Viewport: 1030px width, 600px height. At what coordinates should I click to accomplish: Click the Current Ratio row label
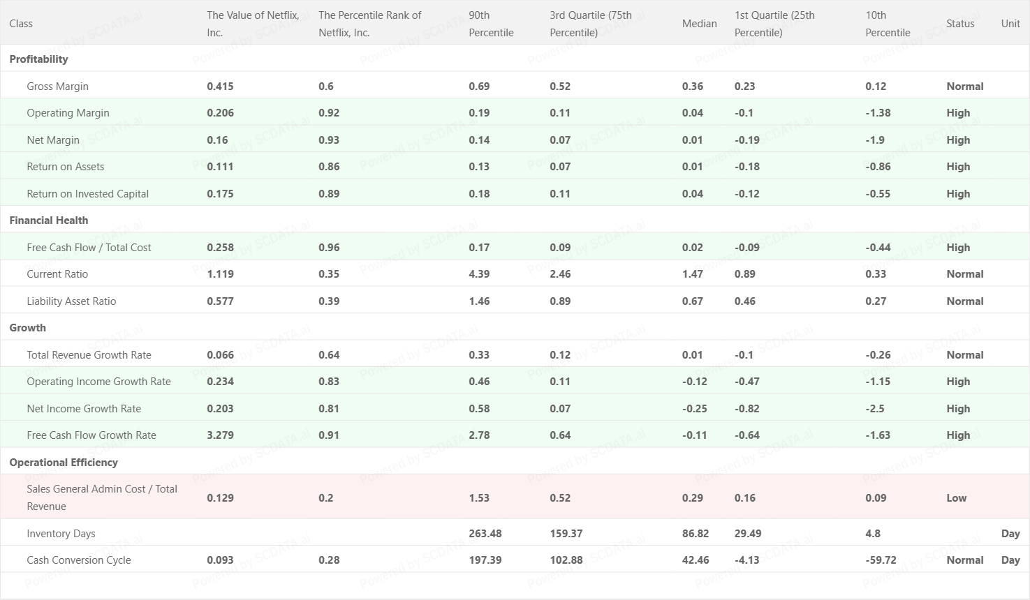[57, 274]
